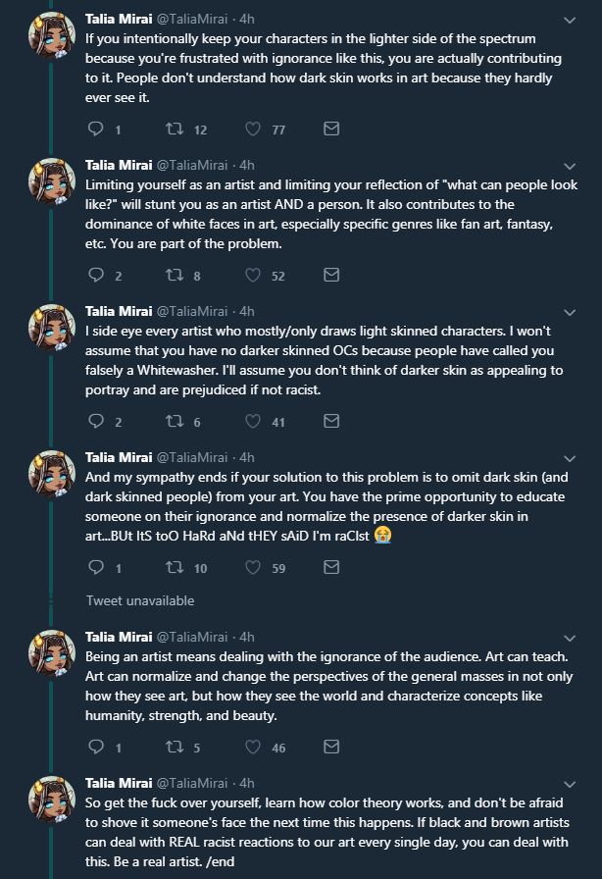Image resolution: width=602 pixels, height=879 pixels.
Task: Retweet the tweet with 5 retweets
Action: click(x=175, y=747)
